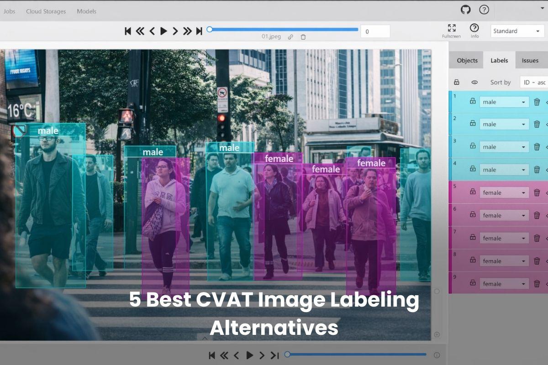Click the frame number input field

(375, 31)
